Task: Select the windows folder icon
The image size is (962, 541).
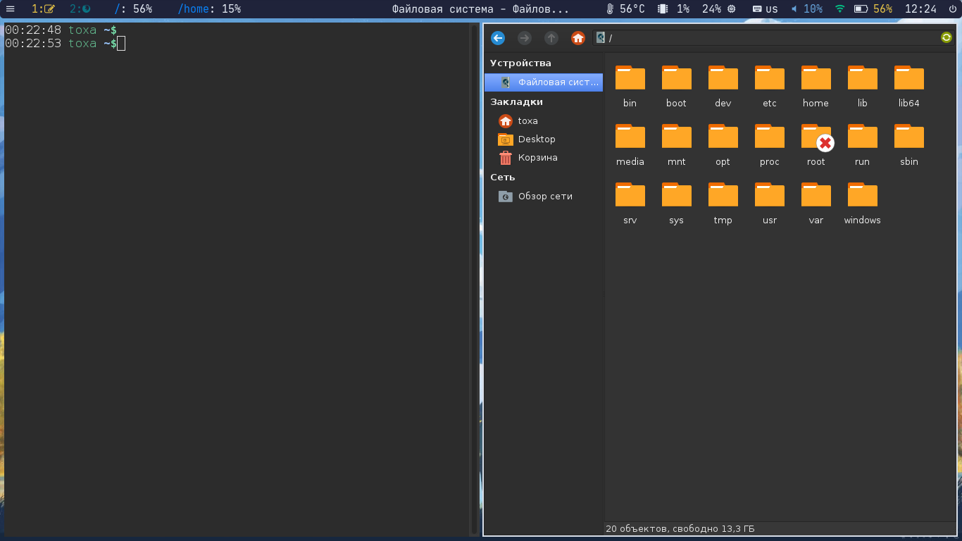Action: point(863,194)
